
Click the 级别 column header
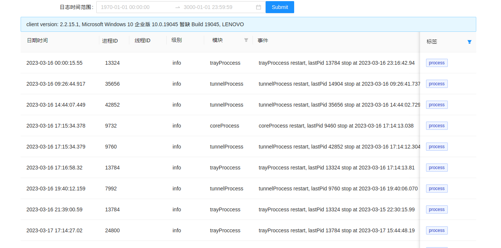click(x=176, y=40)
